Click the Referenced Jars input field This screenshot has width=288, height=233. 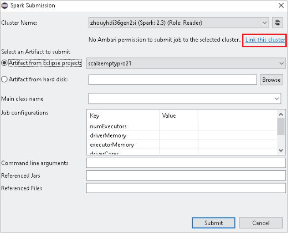(x=186, y=176)
